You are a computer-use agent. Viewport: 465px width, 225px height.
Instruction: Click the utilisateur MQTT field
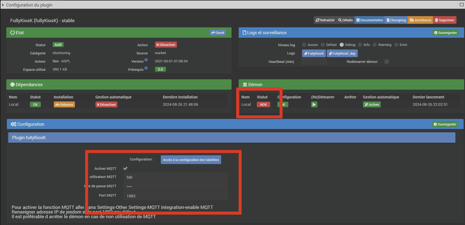(x=176, y=177)
